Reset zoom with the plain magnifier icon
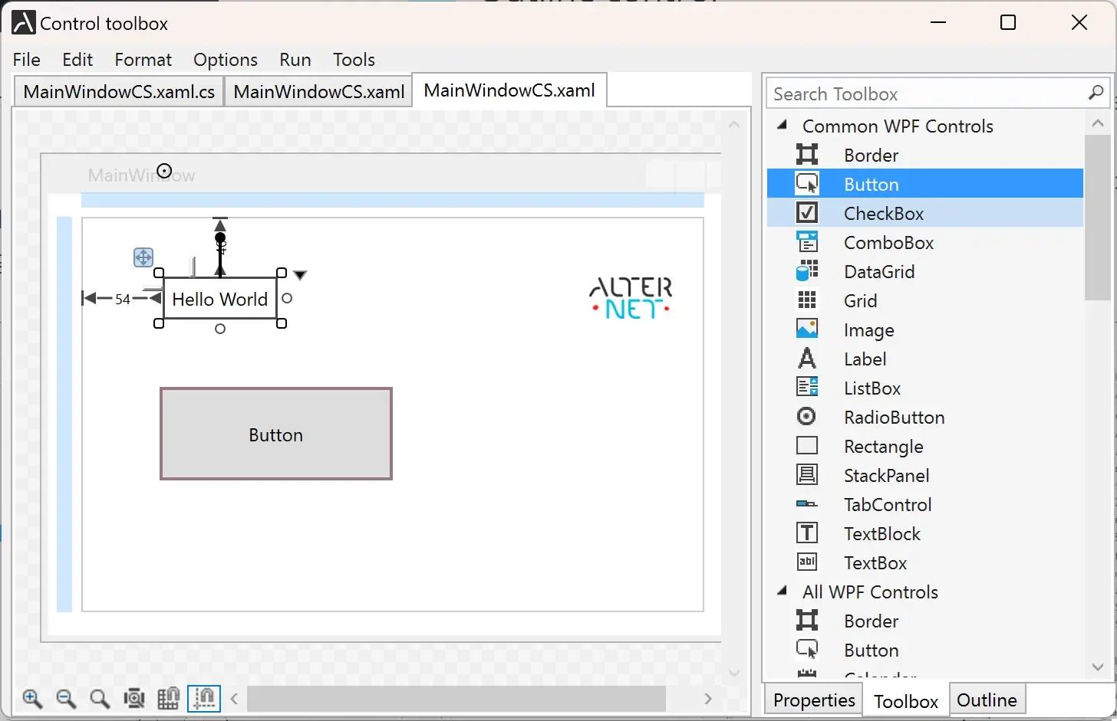Screen dimensions: 1117x721 pyautogui.click(x=100, y=698)
